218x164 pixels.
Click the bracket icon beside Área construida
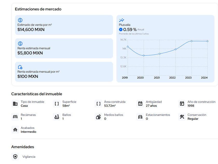pyautogui.click(x=98, y=104)
